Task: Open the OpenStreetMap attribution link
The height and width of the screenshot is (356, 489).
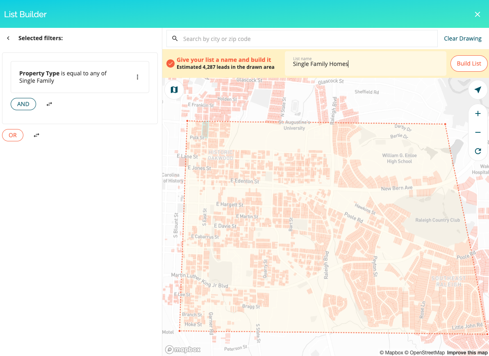Action: 425,353
